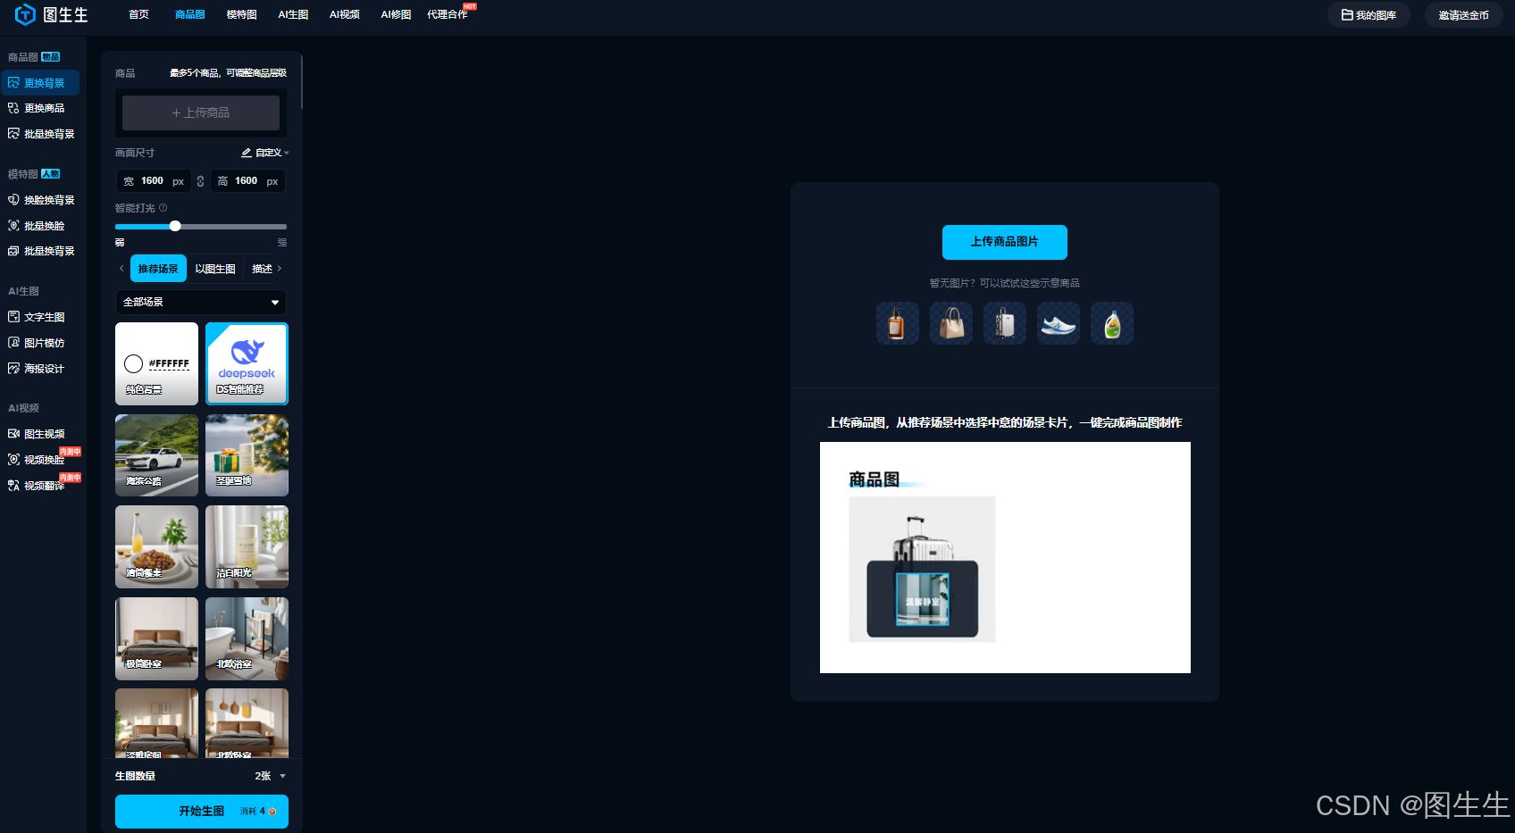Click the width 1600 input field
Screen dimensions: 1515x833
point(154,181)
